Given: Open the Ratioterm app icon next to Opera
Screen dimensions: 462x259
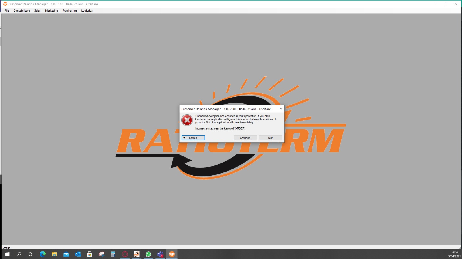Looking at the screenshot, I should 137,254.
